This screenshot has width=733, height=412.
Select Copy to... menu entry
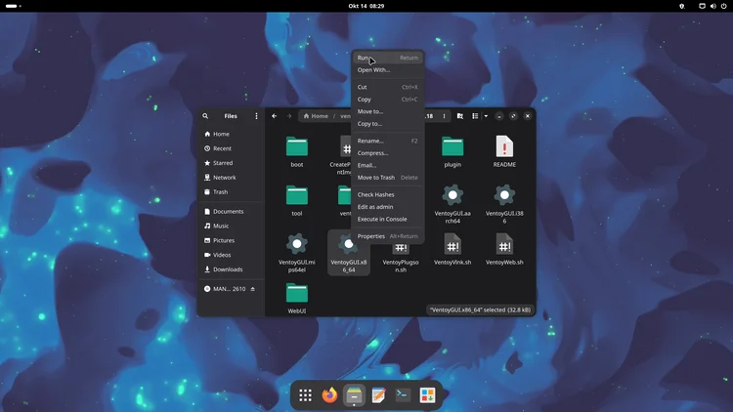click(x=388, y=124)
